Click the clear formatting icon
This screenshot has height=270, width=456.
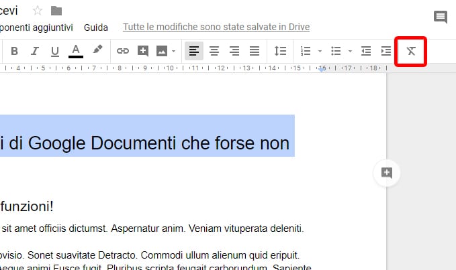(411, 51)
